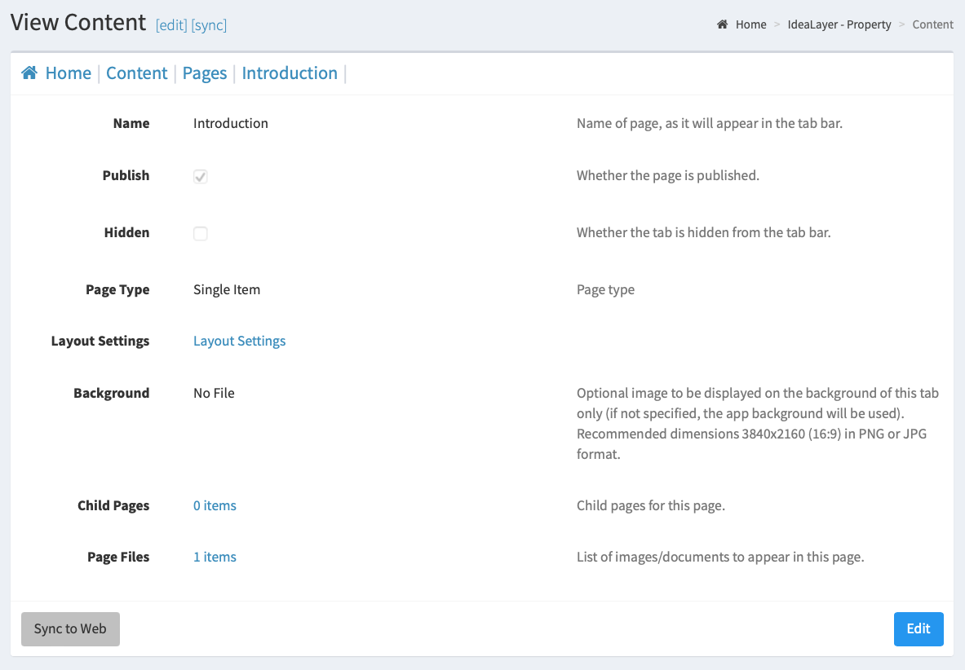Click the Page Files field label
The height and width of the screenshot is (670, 965).
pyautogui.click(x=119, y=557)
